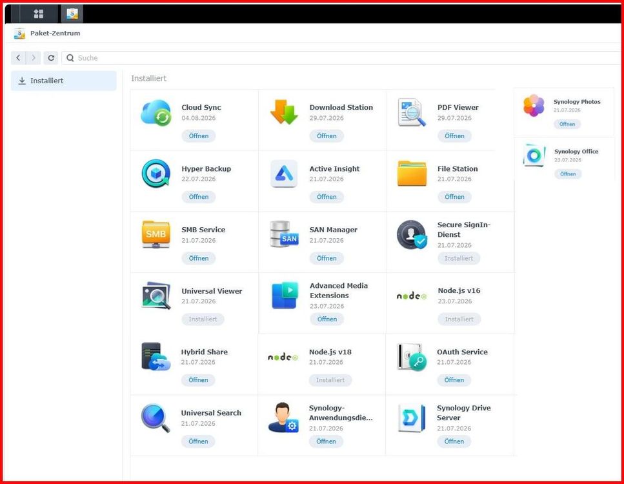
Task: Click the Active Insight icon
Action: pos(284,174)
